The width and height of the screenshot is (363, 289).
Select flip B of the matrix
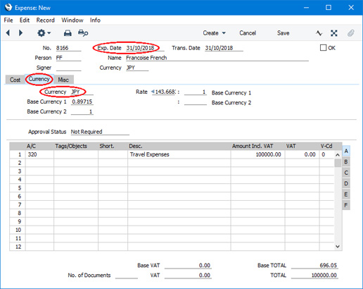point(346,162)
